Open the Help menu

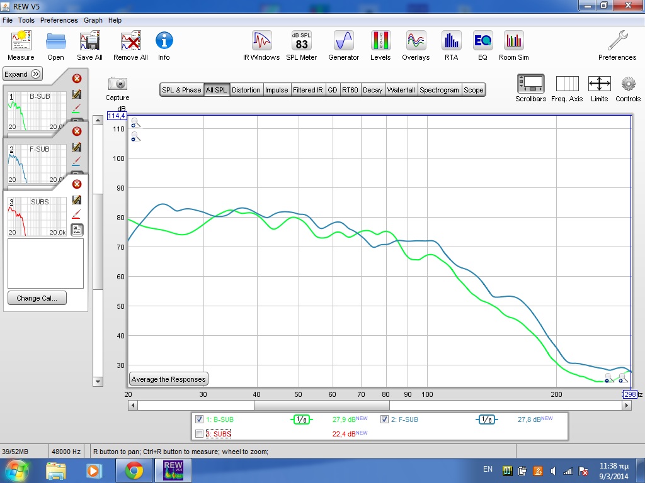tap(115, 20)
